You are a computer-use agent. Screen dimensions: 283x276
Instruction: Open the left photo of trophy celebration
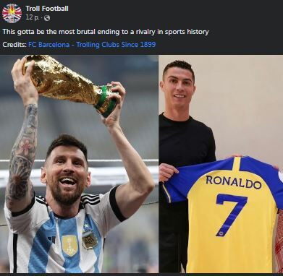tap(79, 164)
